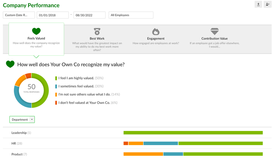This screenshot has height=159, width=274.
Task: Click the large heart beside the question heading
Action: (x=10, y=65)
